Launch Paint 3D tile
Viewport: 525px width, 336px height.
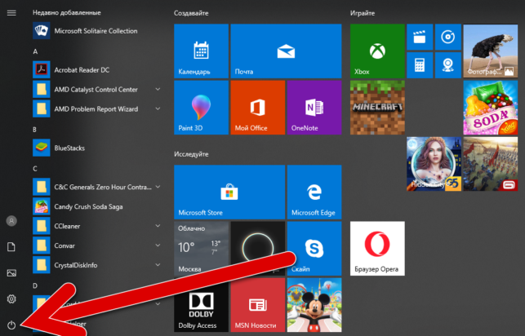(201, 108)
